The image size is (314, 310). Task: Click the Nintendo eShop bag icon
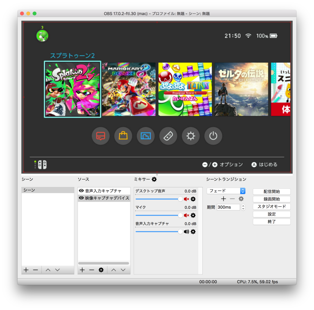tap(123, 136)
